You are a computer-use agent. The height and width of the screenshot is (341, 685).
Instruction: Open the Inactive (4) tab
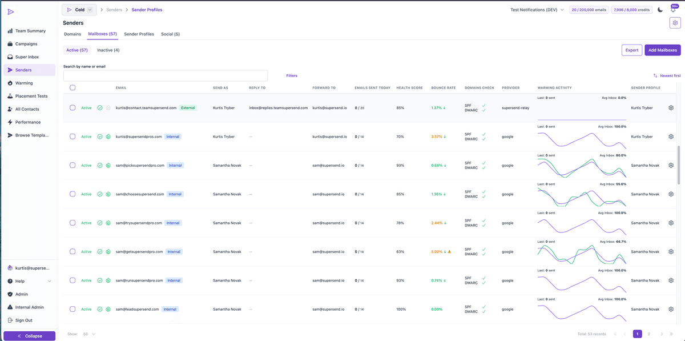(108, 50)
